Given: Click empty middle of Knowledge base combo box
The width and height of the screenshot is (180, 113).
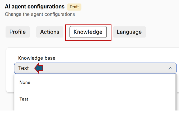Looking at the screenshot, I should coord(103,68).
